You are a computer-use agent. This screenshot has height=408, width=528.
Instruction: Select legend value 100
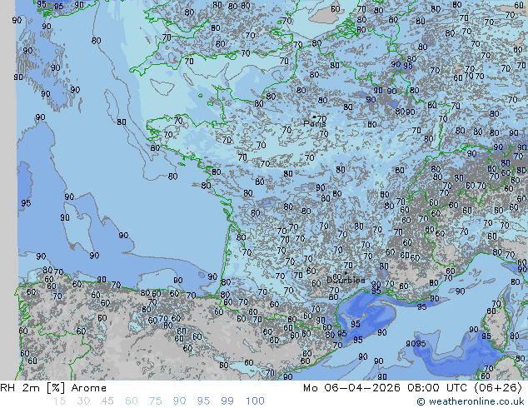click(x=255, y=401)
